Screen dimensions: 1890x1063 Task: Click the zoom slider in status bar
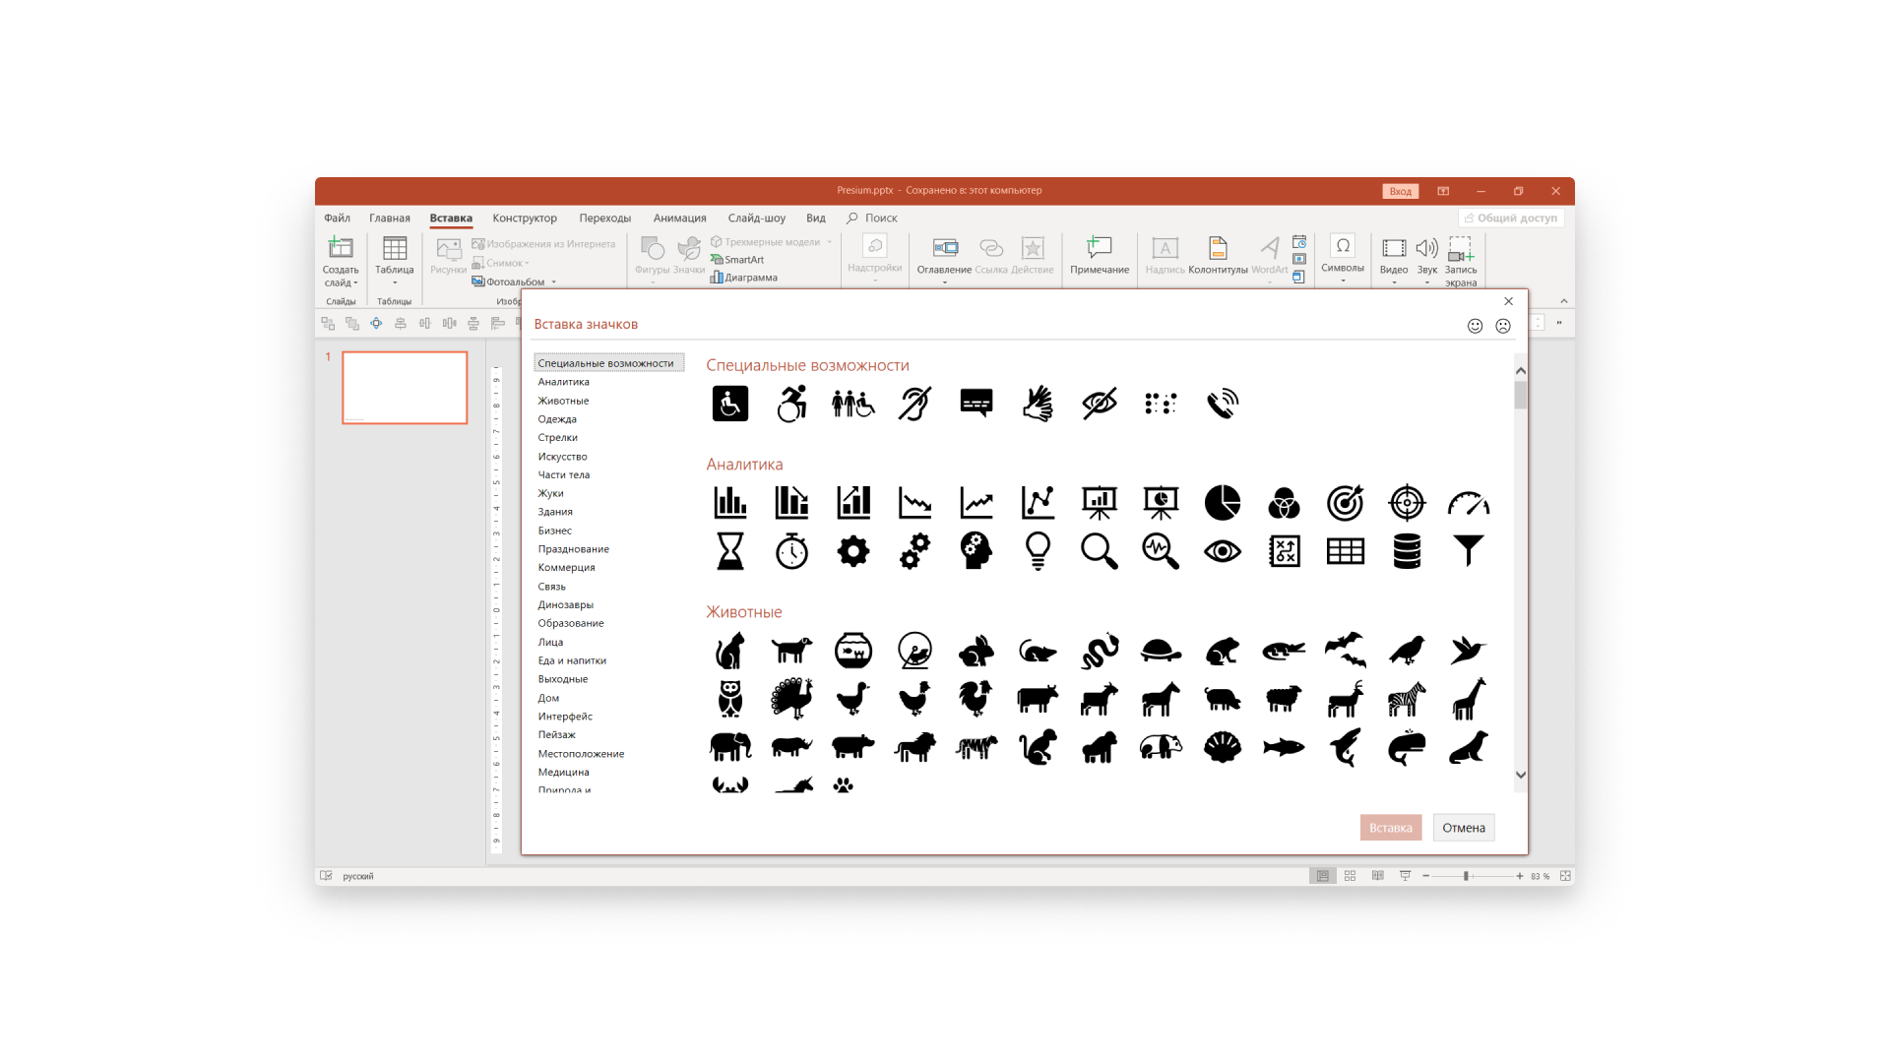point(1466,876)
